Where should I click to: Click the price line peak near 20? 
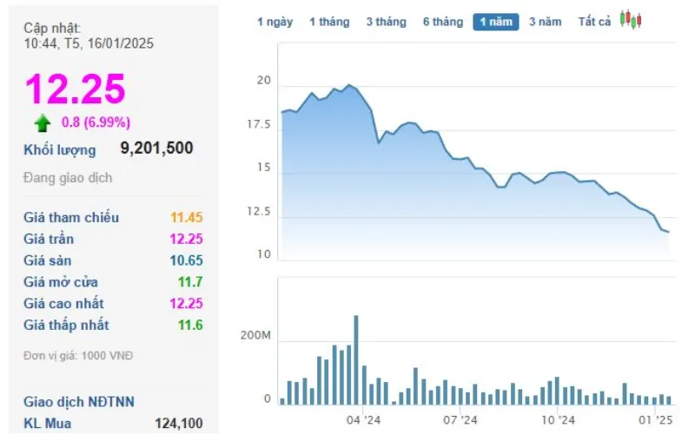[349, 85]
